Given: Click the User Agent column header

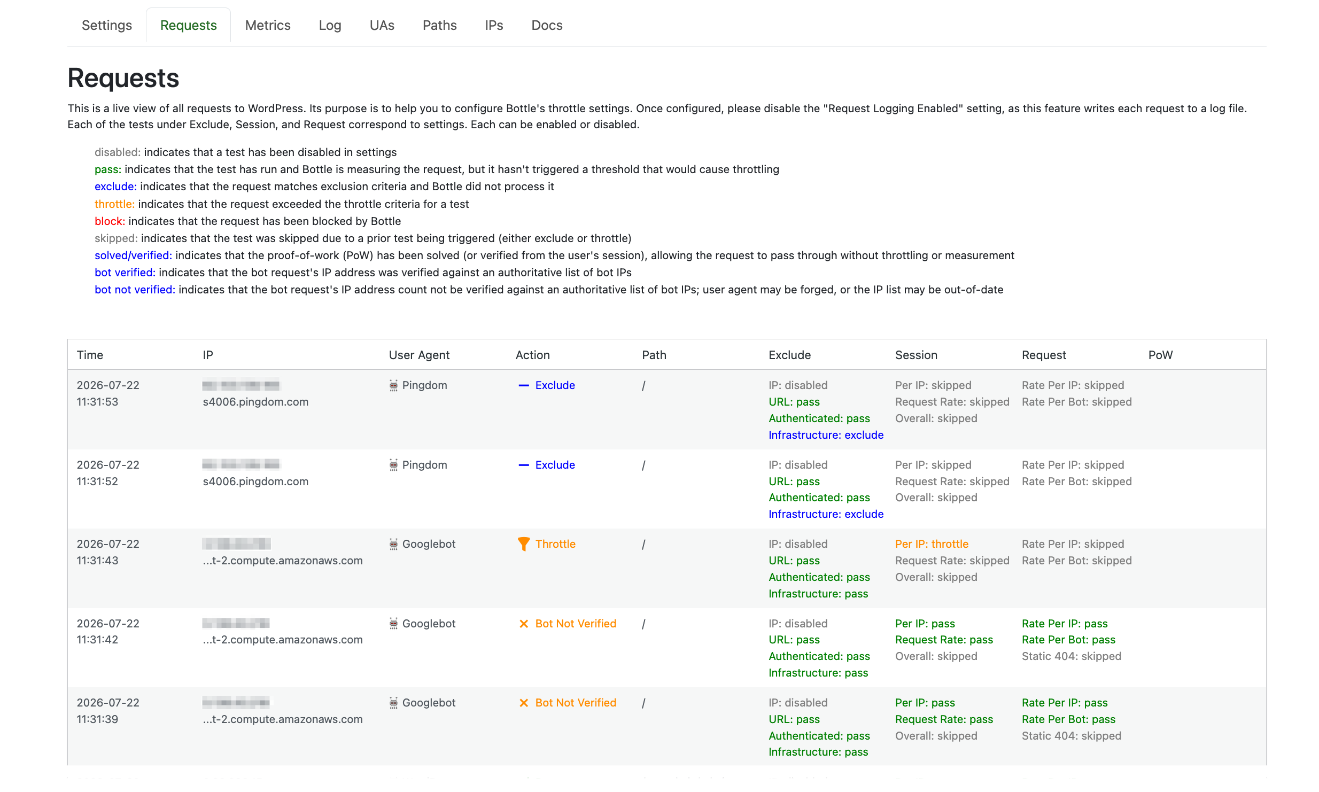Looking at the screenshot, I should [x=419, y=355].
